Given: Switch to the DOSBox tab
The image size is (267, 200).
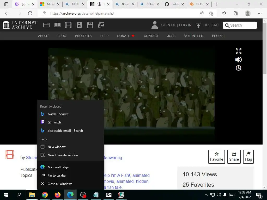Looking at the screenshot, I should click(x=199, y=4).
